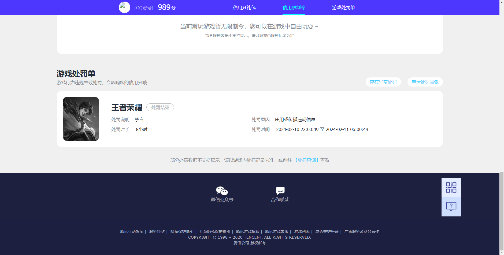504x255 pixels.
Task: Open the 儿童隐私保护指引 footer link
Action: click(215, 231)
